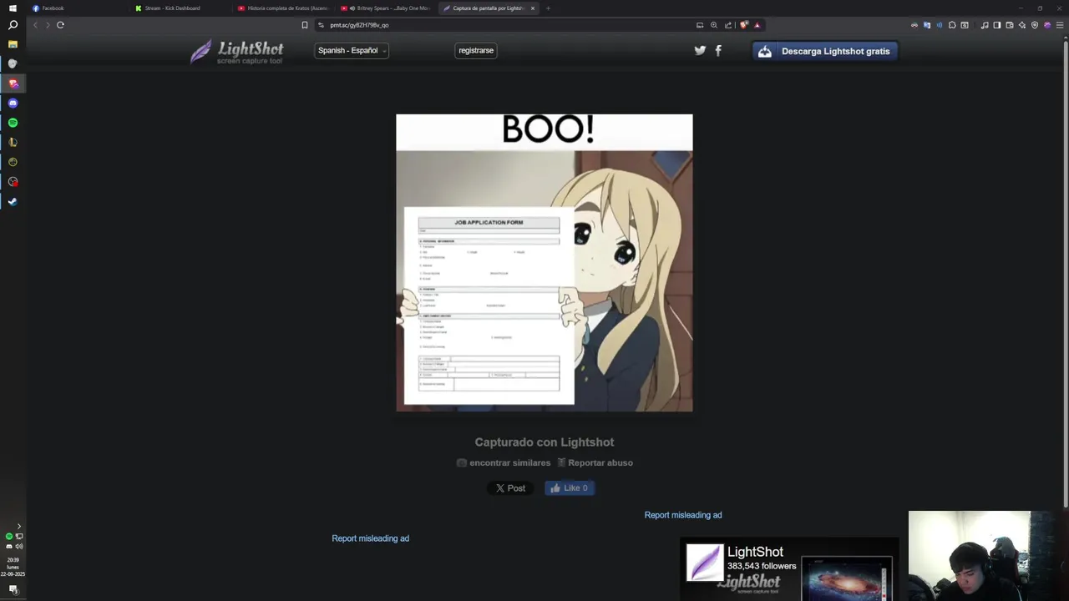
Task: Click Descarga Lightshot gratis button
Action: (x=825, y=51)
